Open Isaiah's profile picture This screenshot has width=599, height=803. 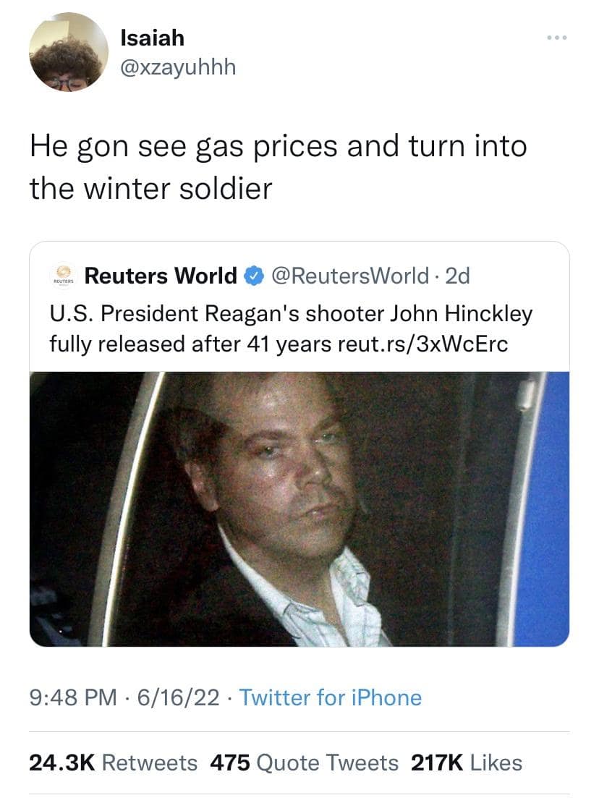69,52
